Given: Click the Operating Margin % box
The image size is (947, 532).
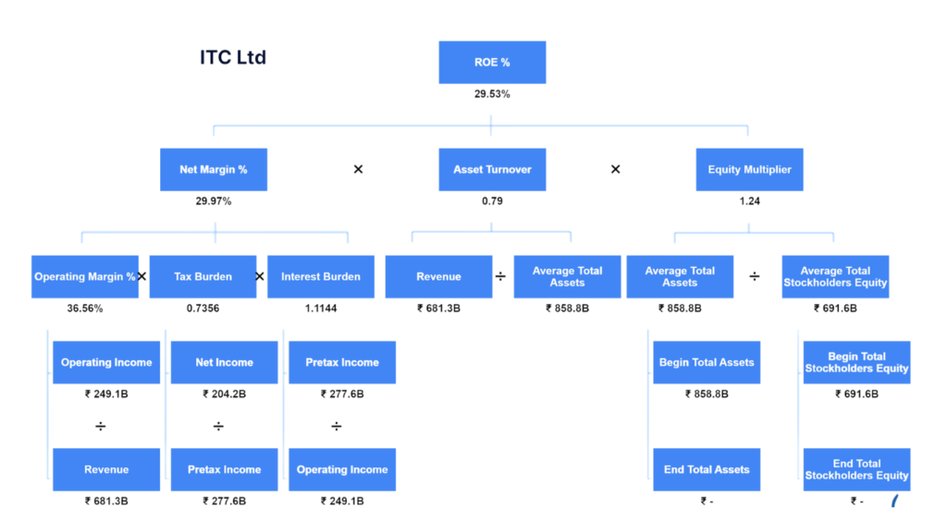Looking at the screenshot, I should [85, 276].
